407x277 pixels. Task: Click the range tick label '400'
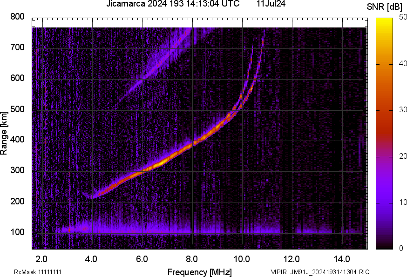[17, 139]
